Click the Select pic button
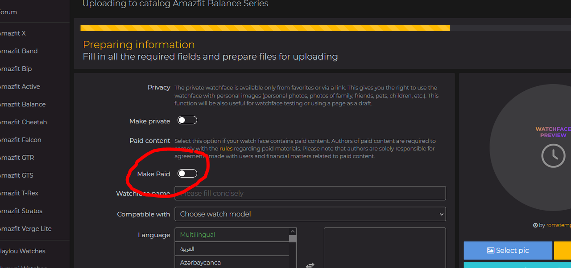 pos(508,250)
